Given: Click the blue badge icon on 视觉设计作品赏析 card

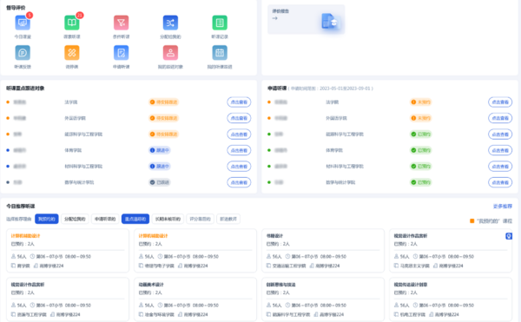Looking at the screenshot, I should [509, 236].
